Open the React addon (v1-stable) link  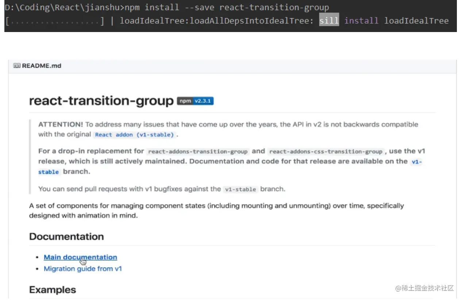pos(134,135)
